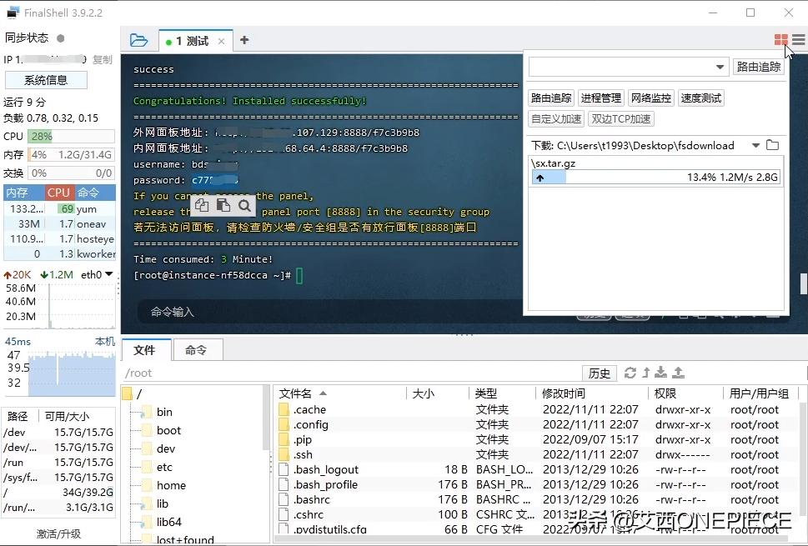Open the hamburger main menu
Image resolution: width=808 pixels, height=546 pixels.
[x=799, y=40]
